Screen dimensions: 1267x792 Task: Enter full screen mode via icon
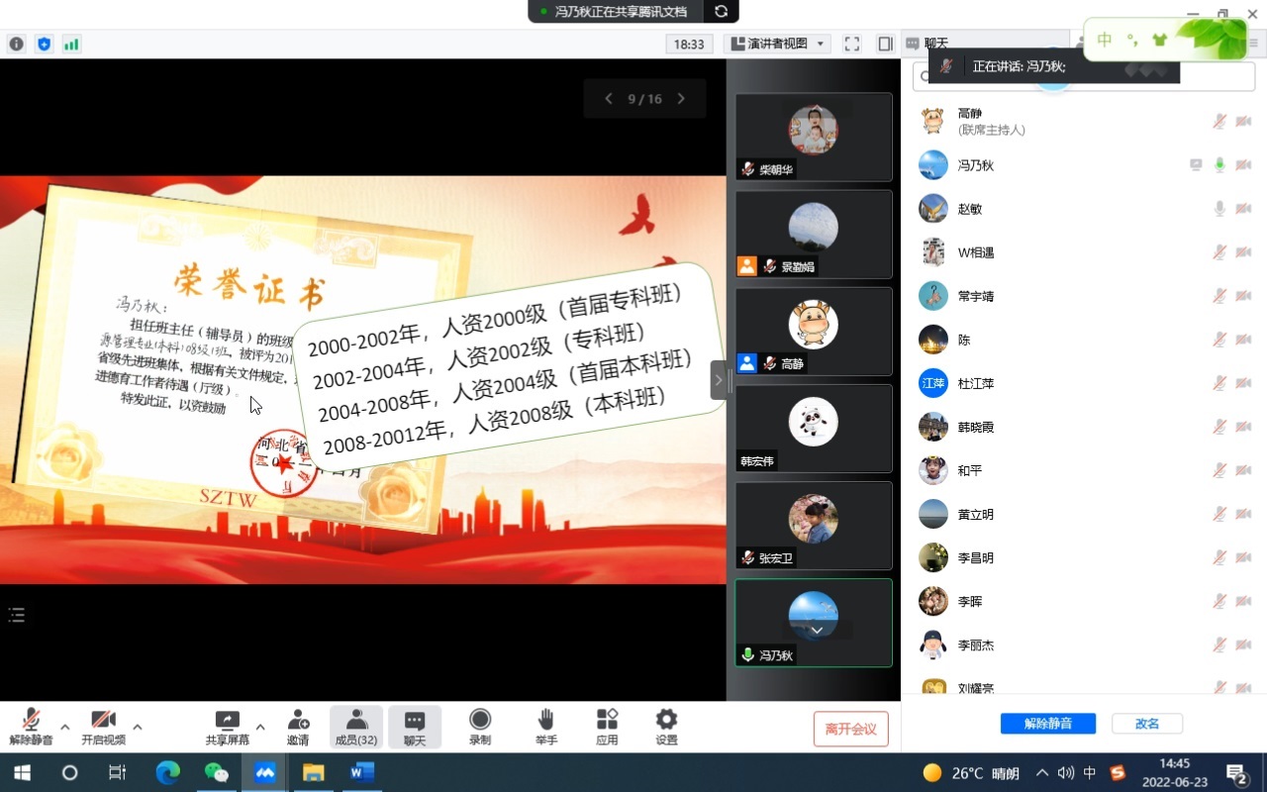[x=851, y=44]
